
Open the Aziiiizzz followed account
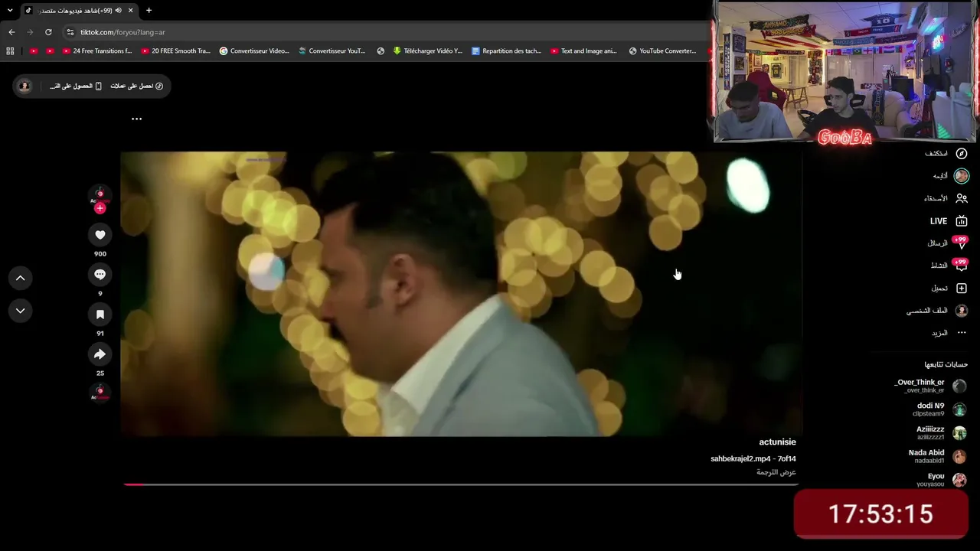tap(942, 433)
